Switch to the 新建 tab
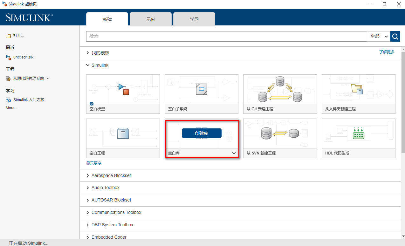Screen dimensions: 405x246 pyautogui.click(x=107, y=19)
